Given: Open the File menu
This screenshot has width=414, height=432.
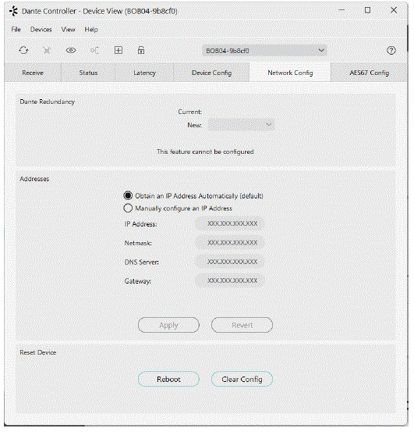Looking at the screenshot, I should [16, 30].
